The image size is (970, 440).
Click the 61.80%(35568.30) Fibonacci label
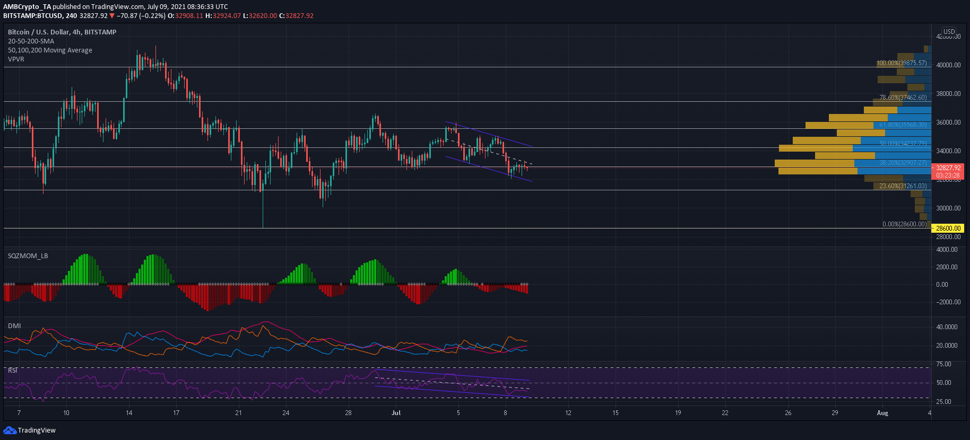coord(903,125)
